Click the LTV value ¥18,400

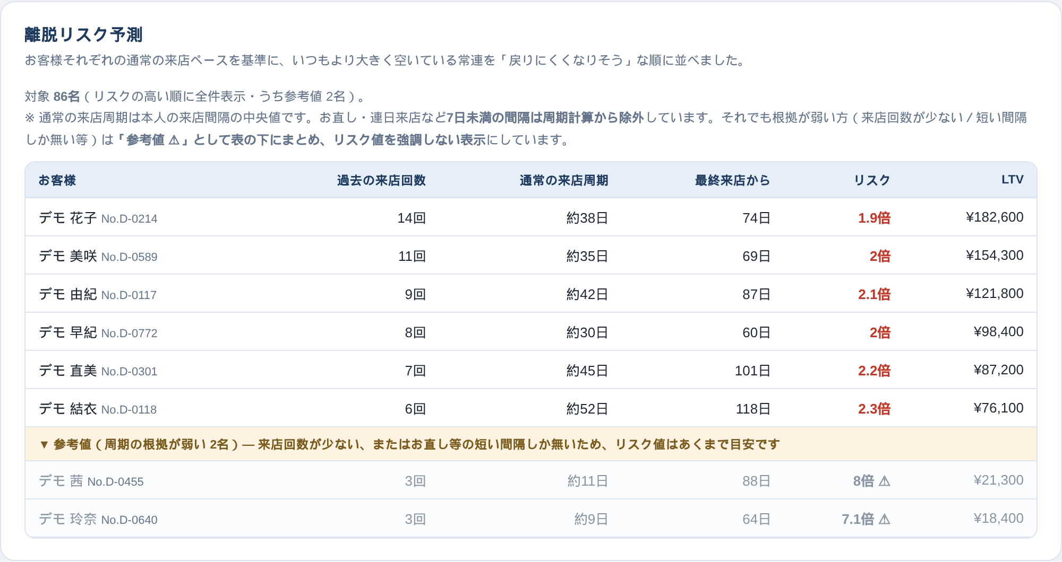(998, 519)
